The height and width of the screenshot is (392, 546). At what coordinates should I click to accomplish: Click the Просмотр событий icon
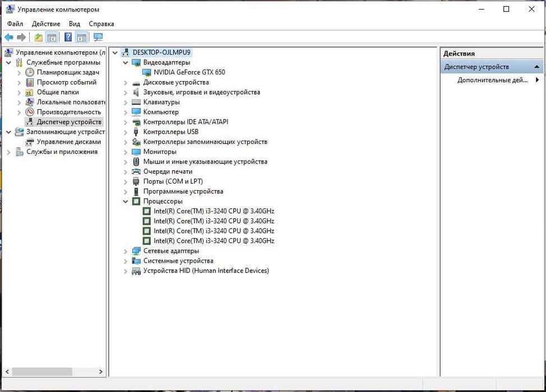pos(30,82)
